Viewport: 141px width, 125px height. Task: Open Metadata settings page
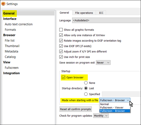pyautogui.click(x=11, y=51)
